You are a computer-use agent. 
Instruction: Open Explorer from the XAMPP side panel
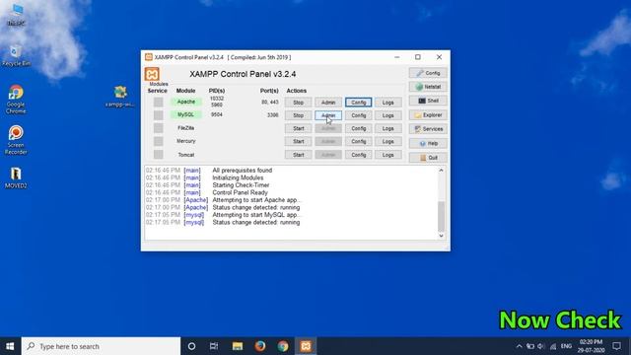tap(428, 115)
